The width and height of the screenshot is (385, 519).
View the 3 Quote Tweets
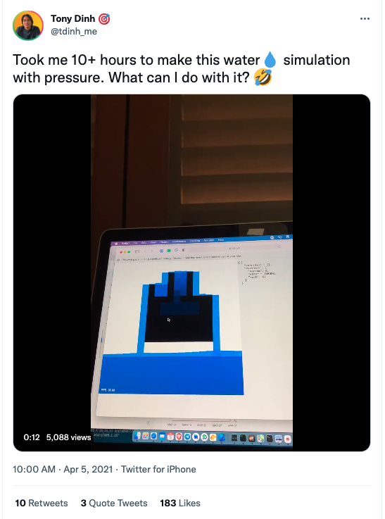tap(114, 503)
